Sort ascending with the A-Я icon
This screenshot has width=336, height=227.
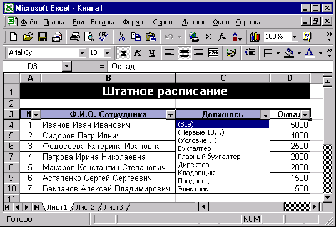(237, 37)
